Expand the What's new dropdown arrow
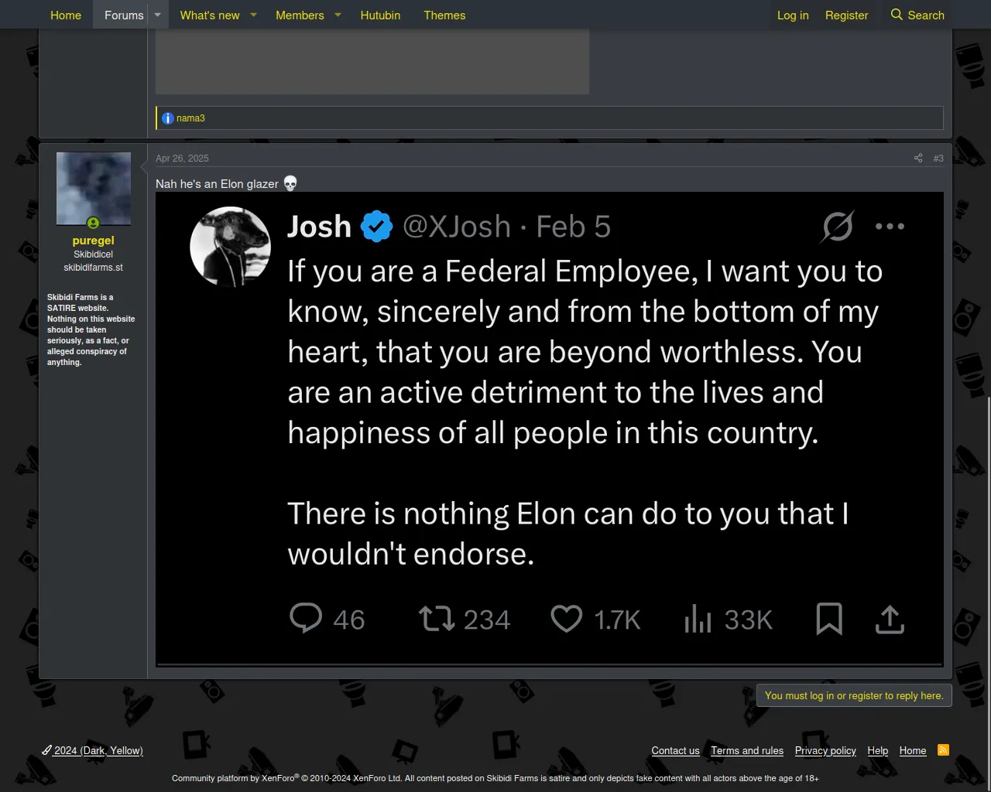The height and width of the screenshot is (792, 991). point(253,15)
